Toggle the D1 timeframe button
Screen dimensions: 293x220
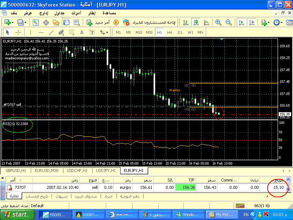[x=180, y=32]
